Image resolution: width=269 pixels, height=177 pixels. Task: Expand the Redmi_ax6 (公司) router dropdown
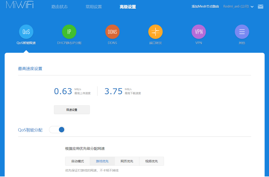point(238,6)
